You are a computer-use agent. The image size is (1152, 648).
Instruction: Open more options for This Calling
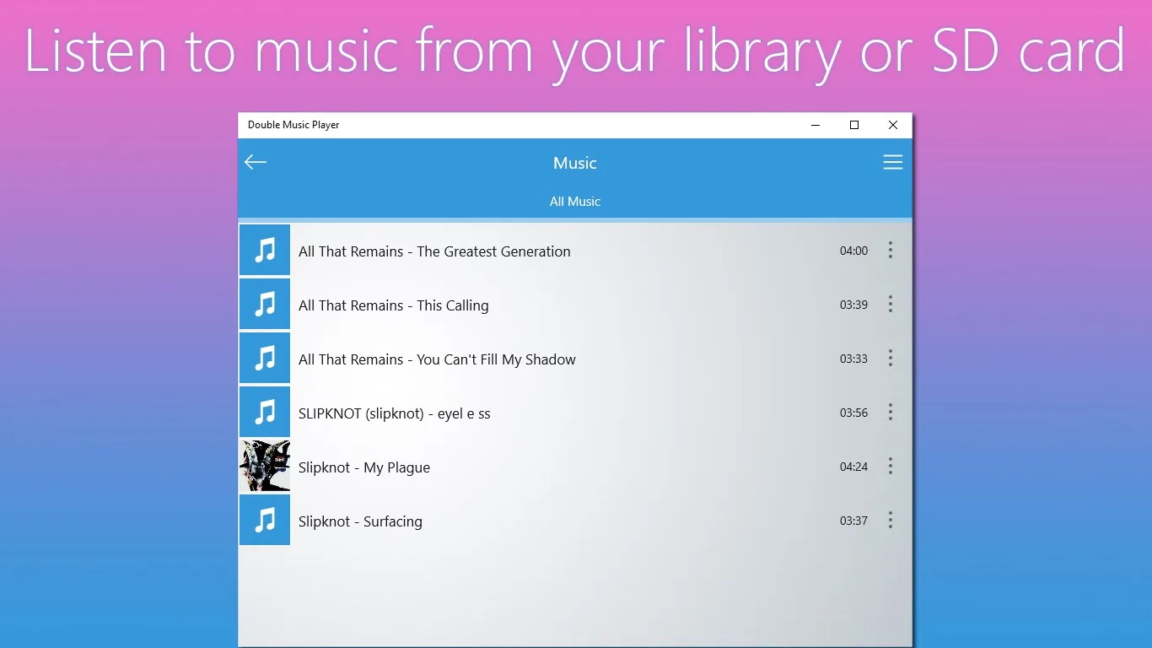(x=890, y=304)
